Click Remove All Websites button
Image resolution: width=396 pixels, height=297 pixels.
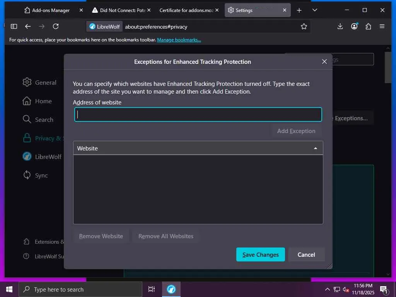point(166,236)
